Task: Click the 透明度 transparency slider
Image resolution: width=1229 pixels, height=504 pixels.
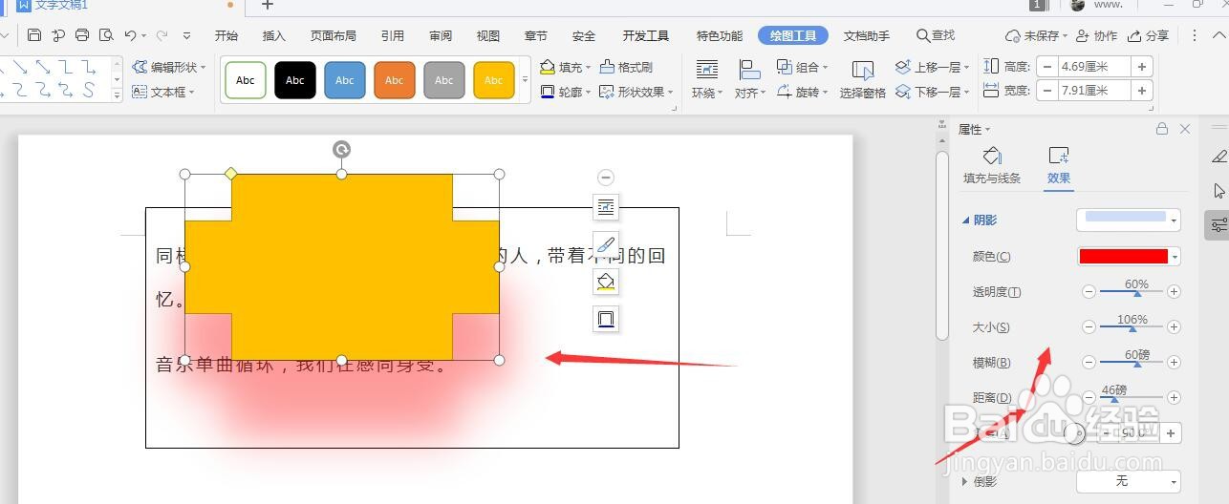Action: [1132, 293]
